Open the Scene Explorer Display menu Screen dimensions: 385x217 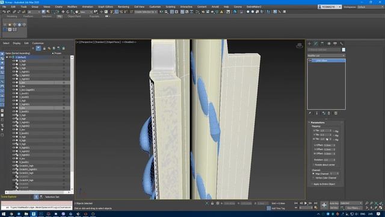[17, 43]
